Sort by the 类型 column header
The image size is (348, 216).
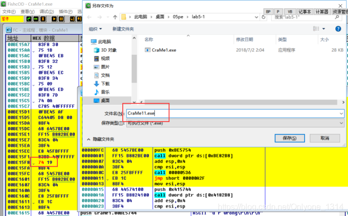[x=282, y=40]
